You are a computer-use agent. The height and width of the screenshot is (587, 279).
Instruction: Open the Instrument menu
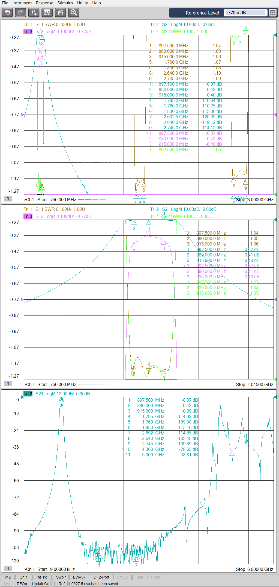[x=22, y=3]
